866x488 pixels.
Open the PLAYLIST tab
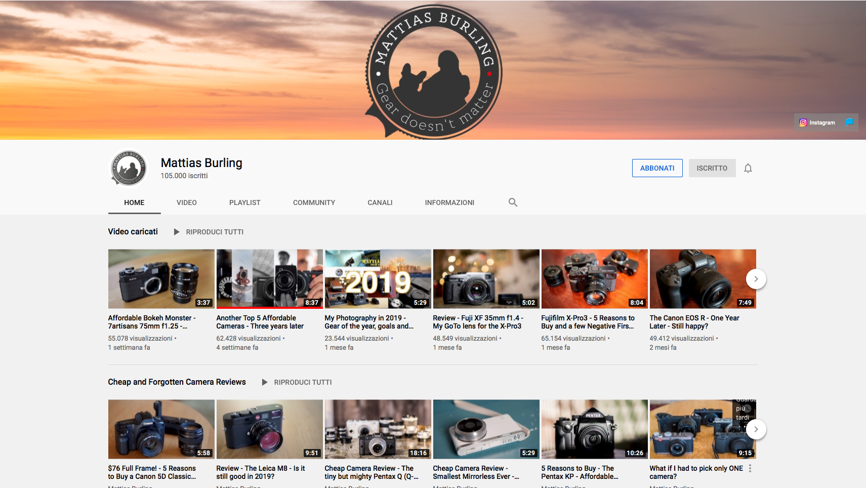[245, 202]
